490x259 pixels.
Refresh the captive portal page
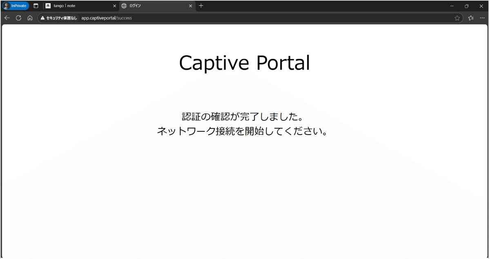(18, 18)
